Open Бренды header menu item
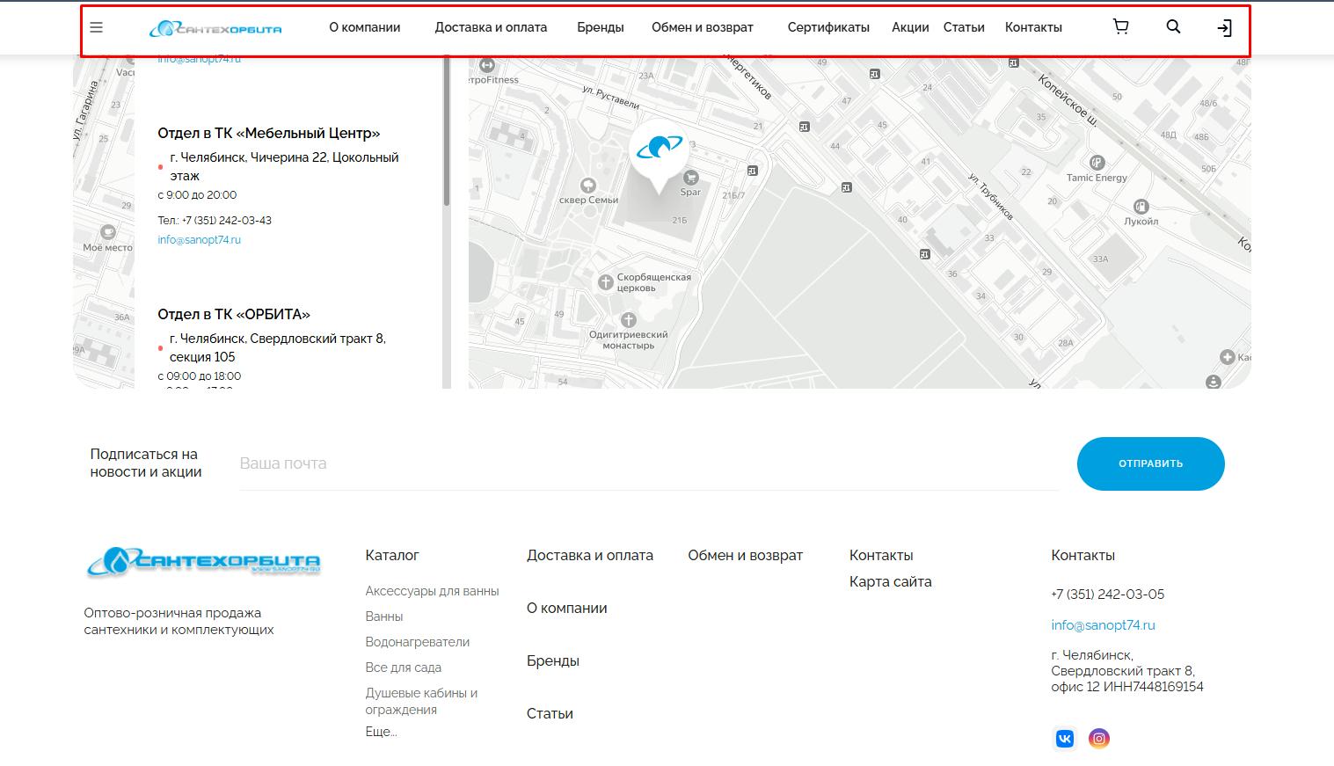The image size is (1334, 766). 601,27
